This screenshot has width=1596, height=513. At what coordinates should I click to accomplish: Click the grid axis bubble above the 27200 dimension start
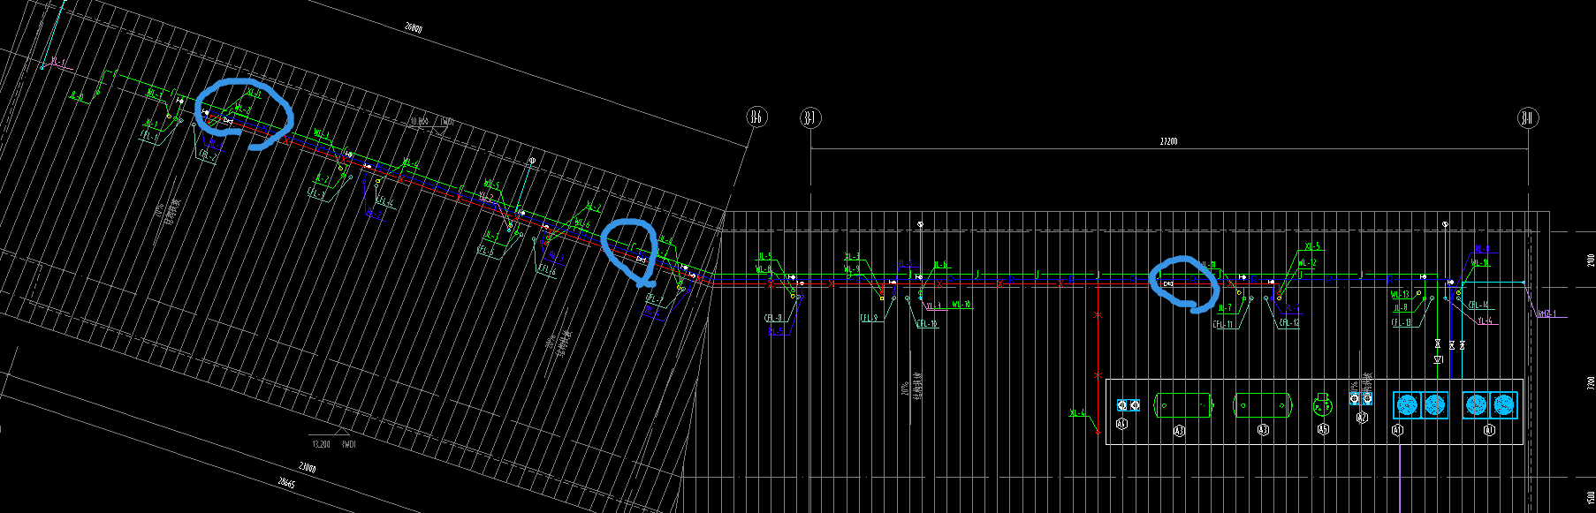[x=810, y=117]
